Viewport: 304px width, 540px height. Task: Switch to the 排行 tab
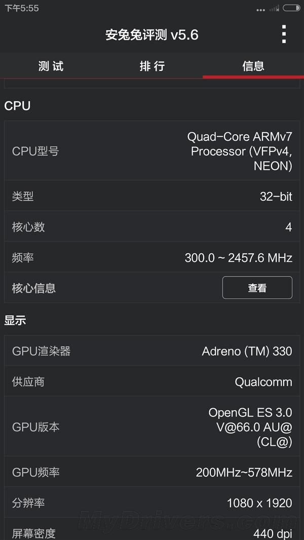coord(152,66)
